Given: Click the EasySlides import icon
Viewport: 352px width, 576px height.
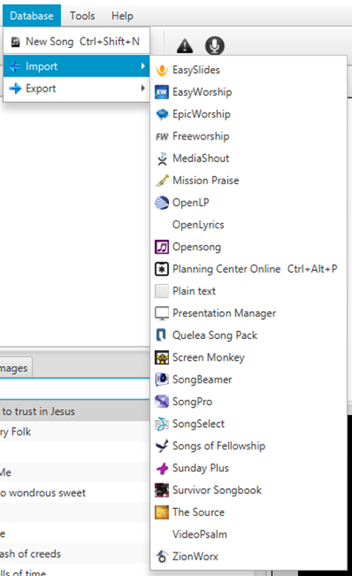Looking at the screenshot, I should tap(162, 70).
